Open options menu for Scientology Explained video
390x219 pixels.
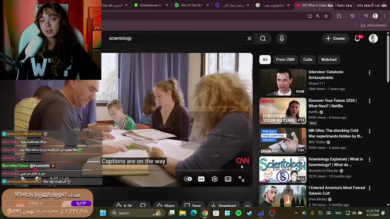pyautogui.click(x=370, y=160)
